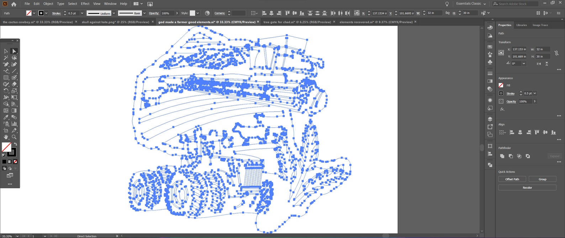Click the Recolor button
This screenshot has height=238, width=565.
point(527,188)
